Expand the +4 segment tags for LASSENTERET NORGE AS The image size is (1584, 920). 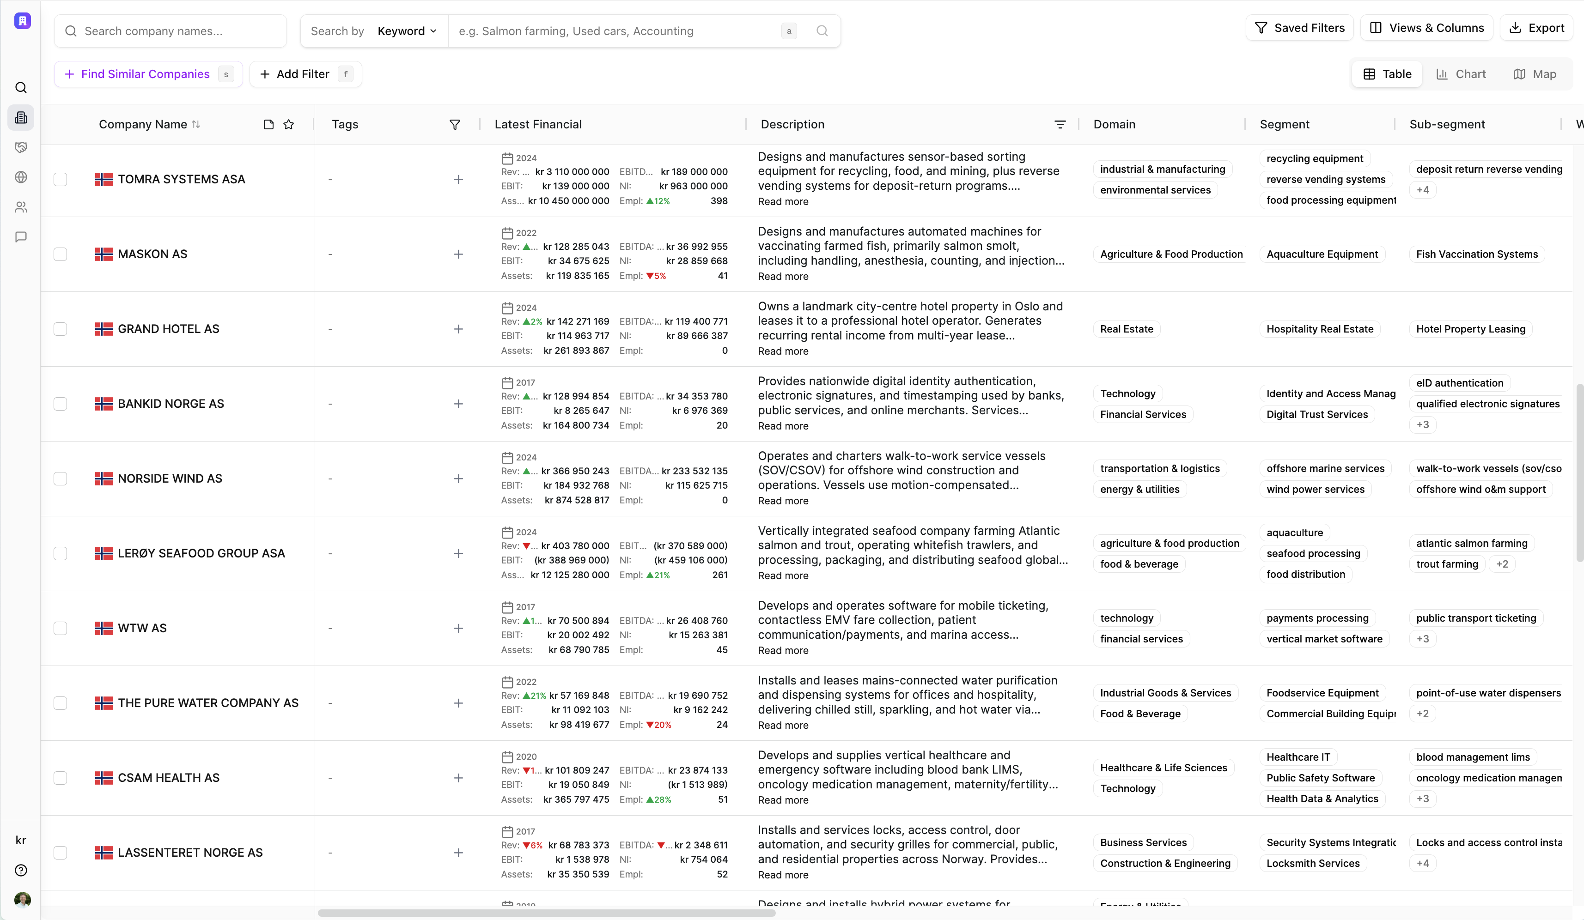coord(1423,863)
